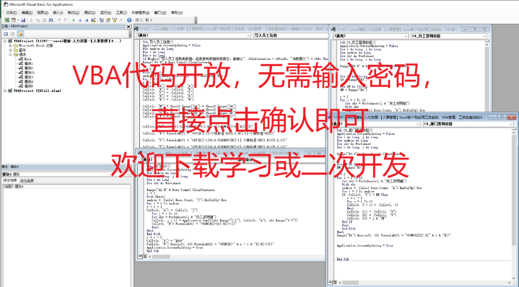Click the Insert UserForm toolbar icon
This screenshot has width=519, height=287.
click(x=13, y=20)
